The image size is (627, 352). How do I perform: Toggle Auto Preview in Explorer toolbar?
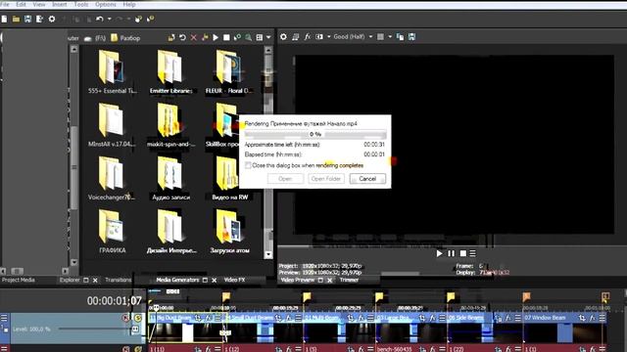tap(237, 37)
